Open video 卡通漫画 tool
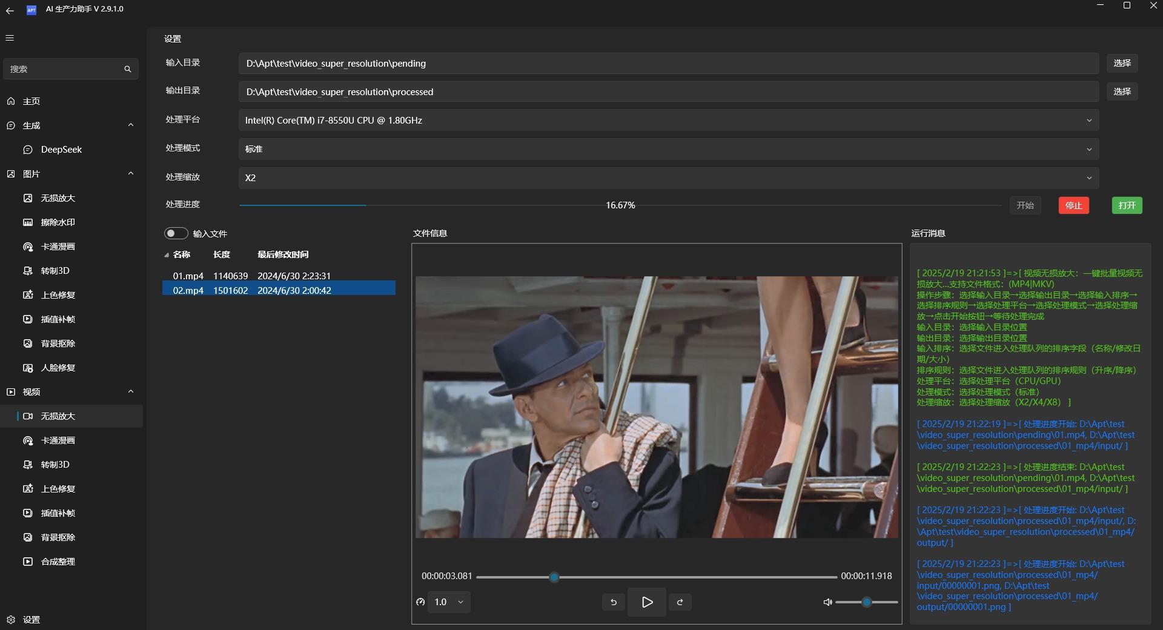 (71, 440)
